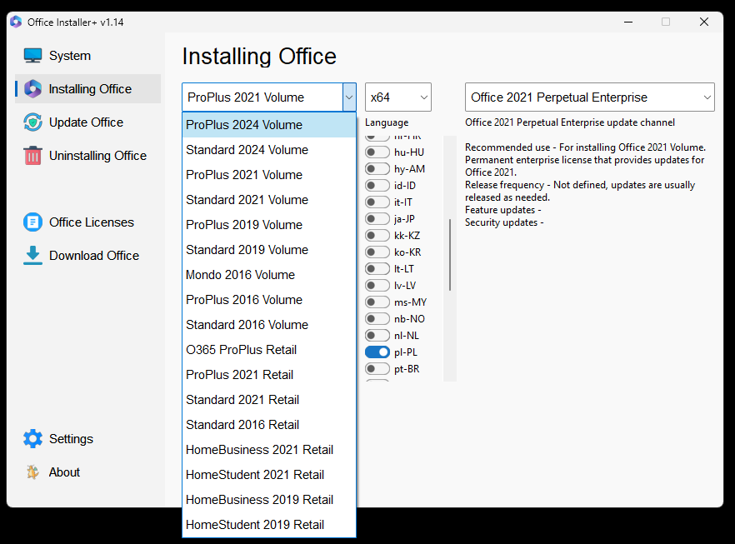Open the x64 architecture dropdown

point(398,97)
